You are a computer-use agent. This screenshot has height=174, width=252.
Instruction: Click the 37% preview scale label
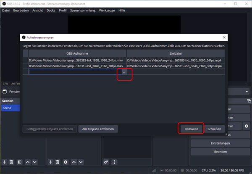click(5, 84)
